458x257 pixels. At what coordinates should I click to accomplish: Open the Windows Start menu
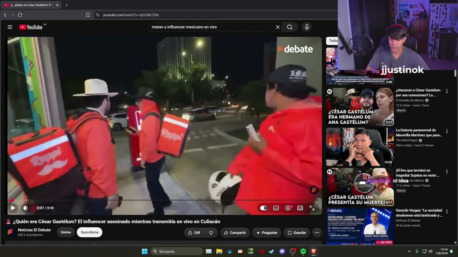pyautogui.click(x=145, y=251)
